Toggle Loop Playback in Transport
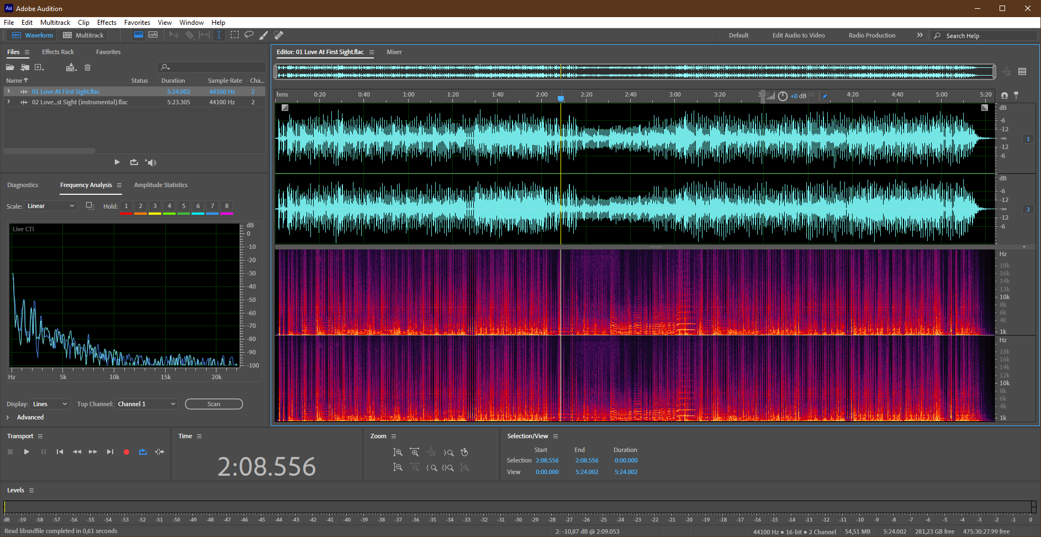Viewport: 1041px width, 537px height. coord(143,452)
